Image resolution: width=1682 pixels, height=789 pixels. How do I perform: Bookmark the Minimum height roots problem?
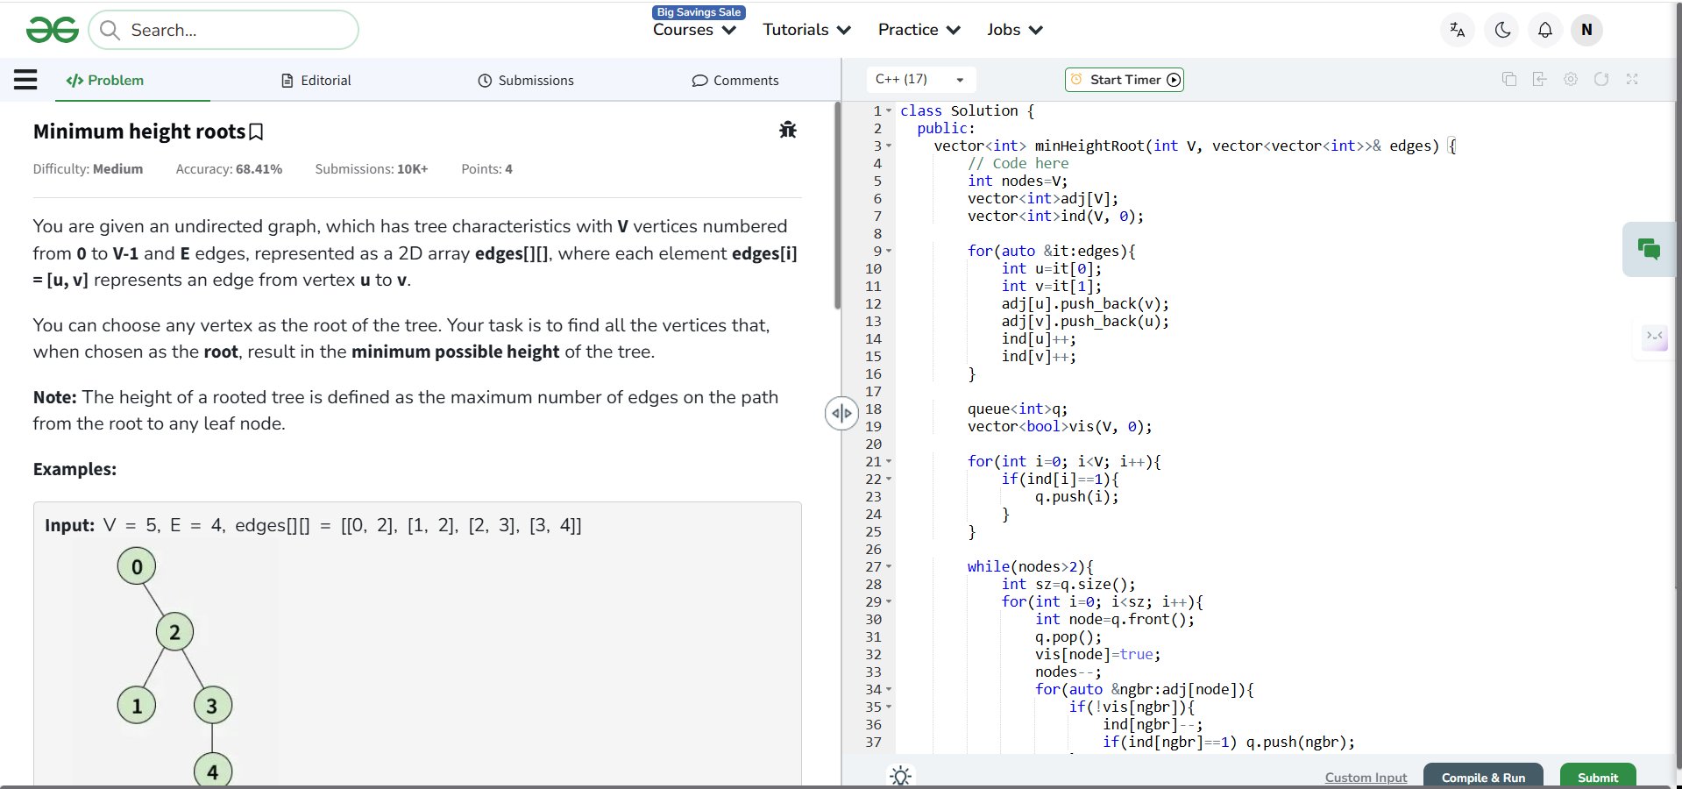256,132
